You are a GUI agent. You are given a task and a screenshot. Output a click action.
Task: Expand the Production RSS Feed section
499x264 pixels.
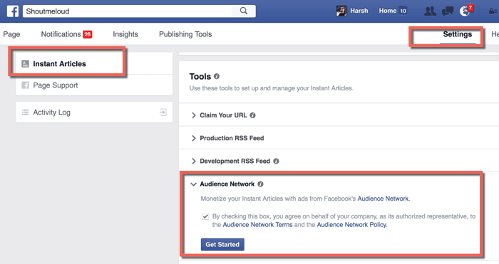[x=193, y=138]
